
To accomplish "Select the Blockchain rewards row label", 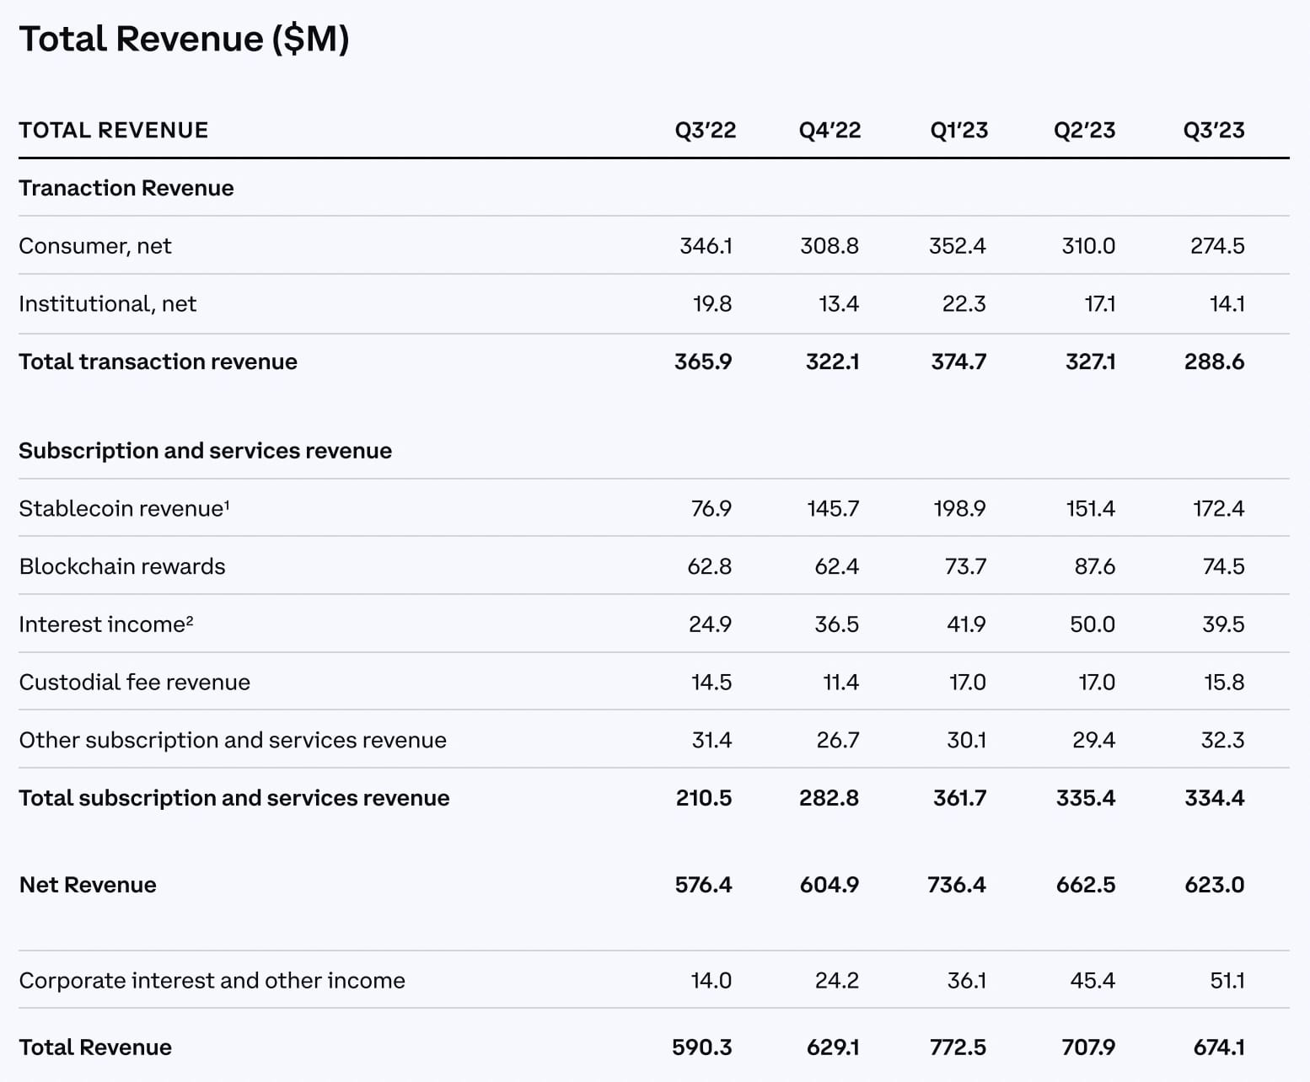I will (x=122, y=566).
